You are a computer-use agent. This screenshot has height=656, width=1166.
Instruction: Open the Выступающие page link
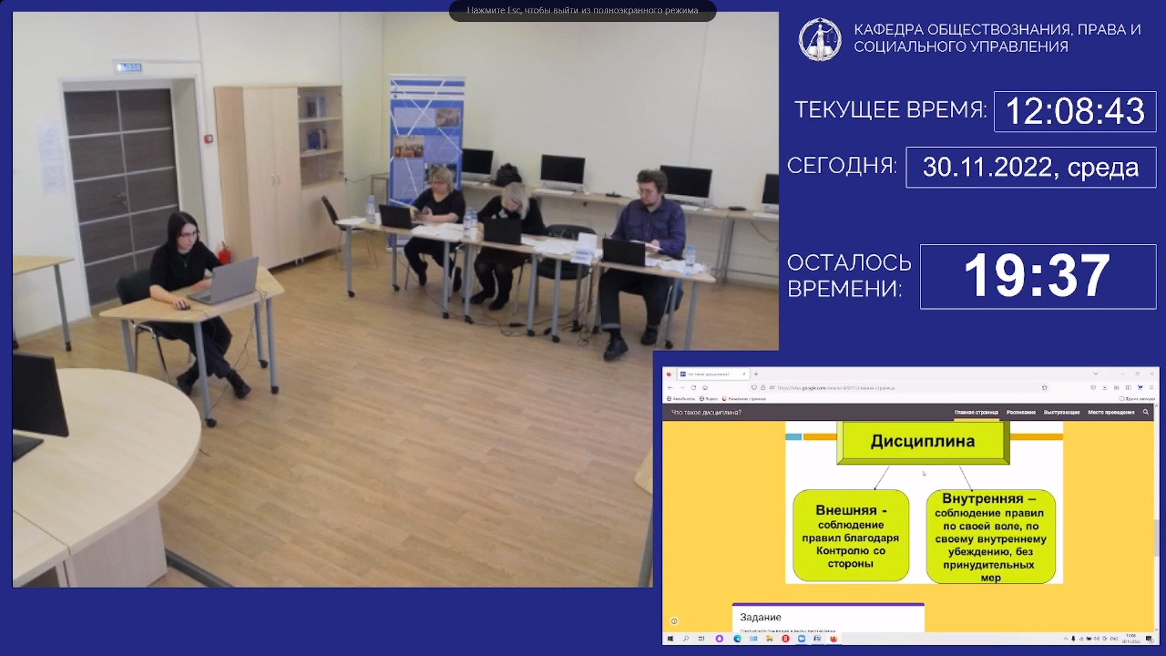tap(1062, 412)
